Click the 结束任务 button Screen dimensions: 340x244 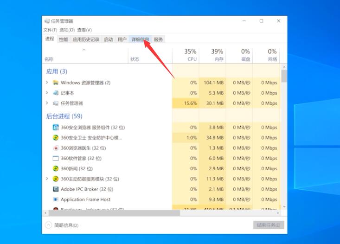click(269, 225)
